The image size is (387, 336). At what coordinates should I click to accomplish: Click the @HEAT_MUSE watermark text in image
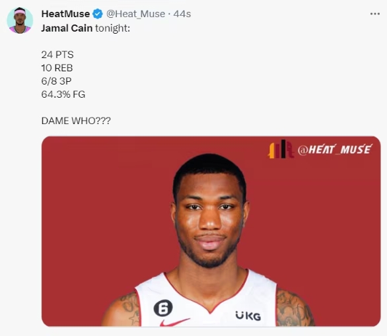pos(335,149)
